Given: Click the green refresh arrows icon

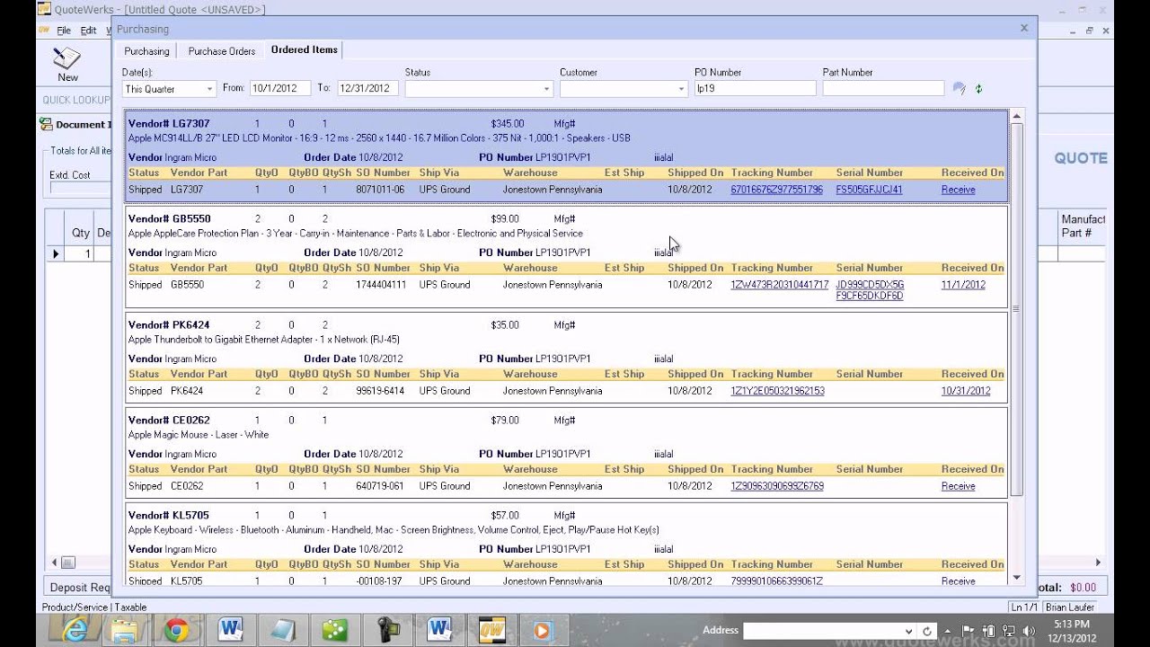Looking at the screenshot, I should coord(978,89).
